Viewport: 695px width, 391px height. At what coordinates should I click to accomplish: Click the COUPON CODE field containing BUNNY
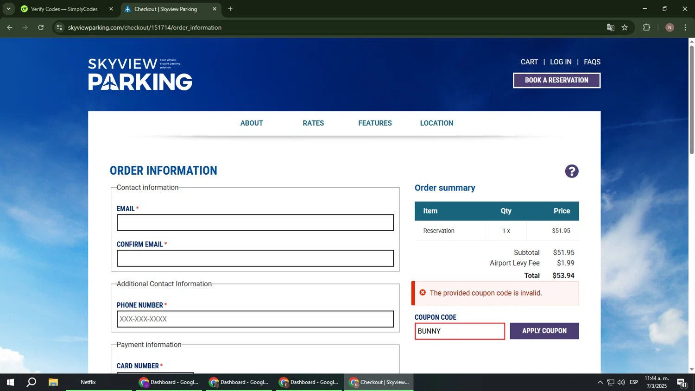[x=460, y=331]
